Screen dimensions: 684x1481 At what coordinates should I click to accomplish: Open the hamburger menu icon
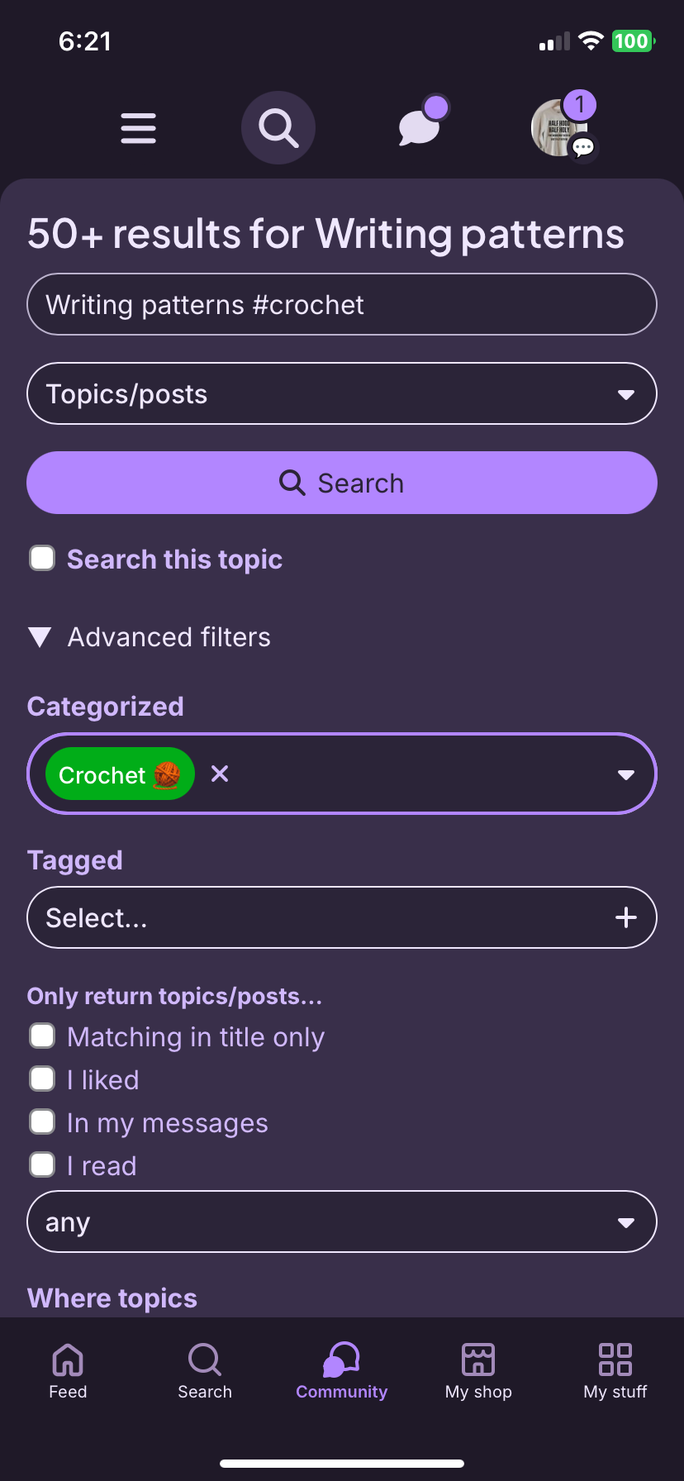(138, 128)
